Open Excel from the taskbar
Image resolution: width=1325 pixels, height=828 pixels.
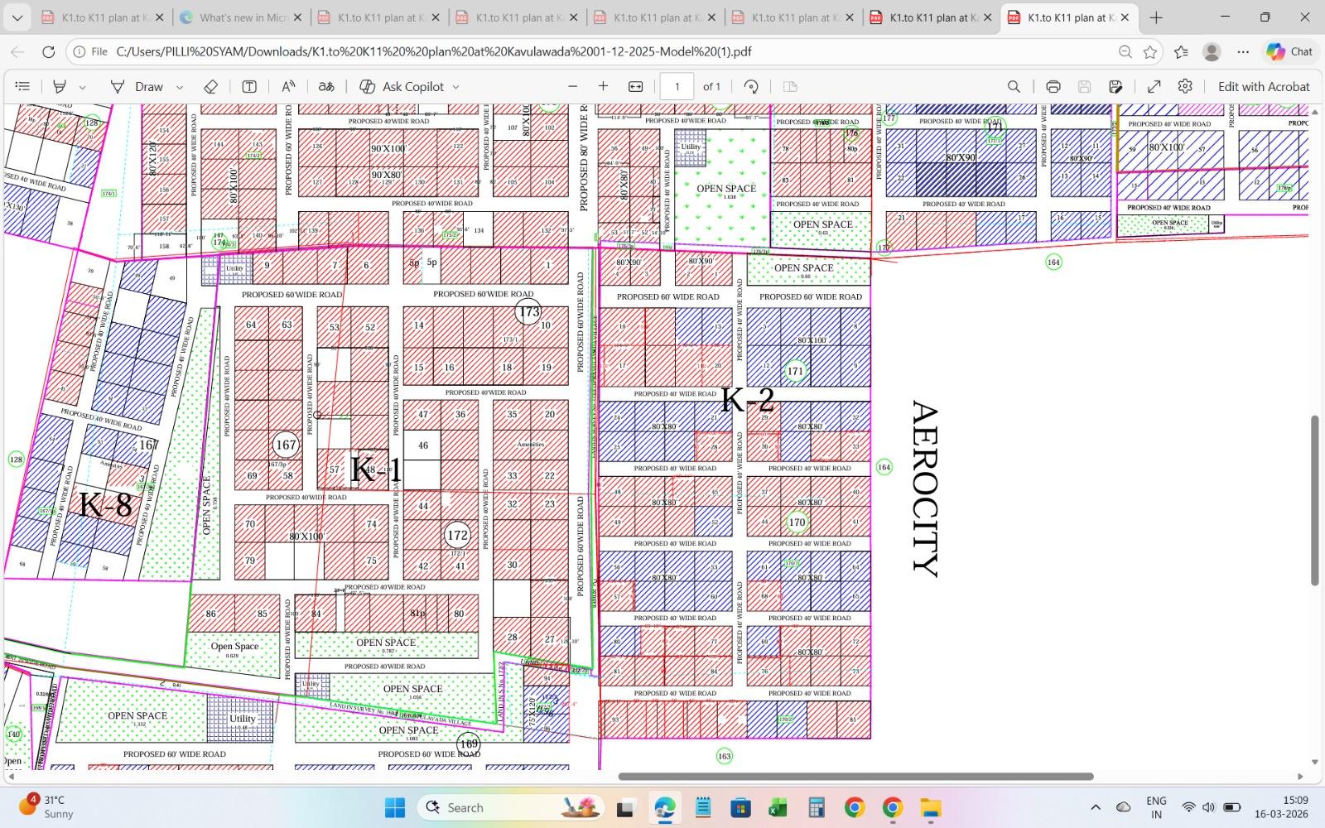pos(778,807)
